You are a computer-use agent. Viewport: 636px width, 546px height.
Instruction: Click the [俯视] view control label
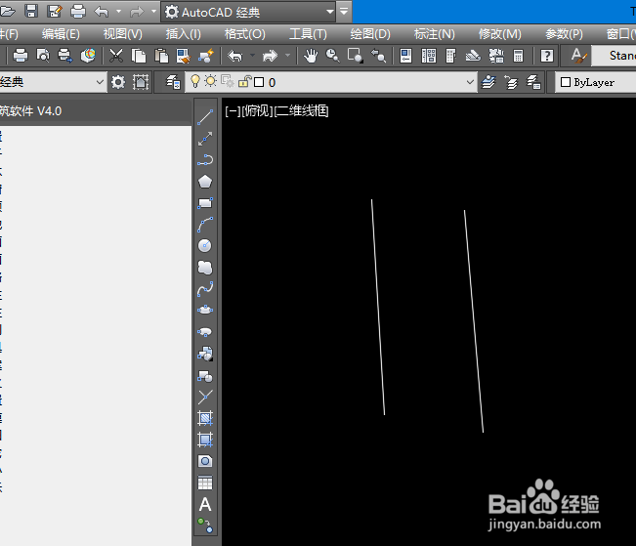click(258, 110)
